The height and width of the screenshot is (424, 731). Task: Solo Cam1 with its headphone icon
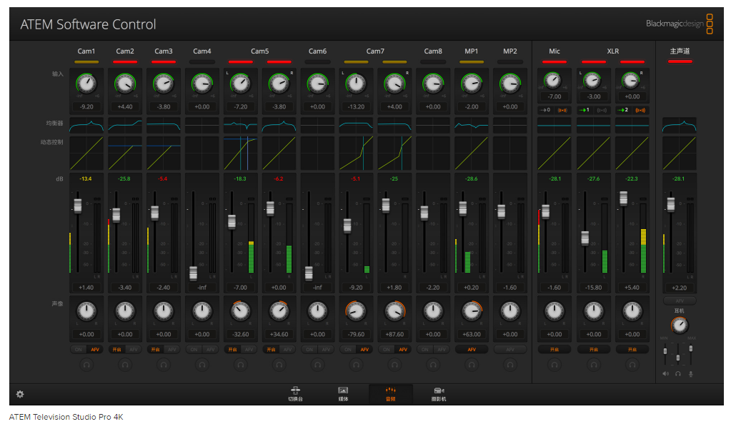(x=86, y=365)
